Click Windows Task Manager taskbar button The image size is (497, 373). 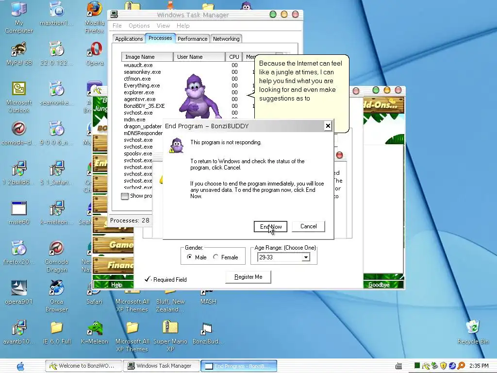[x=161, y=366]
